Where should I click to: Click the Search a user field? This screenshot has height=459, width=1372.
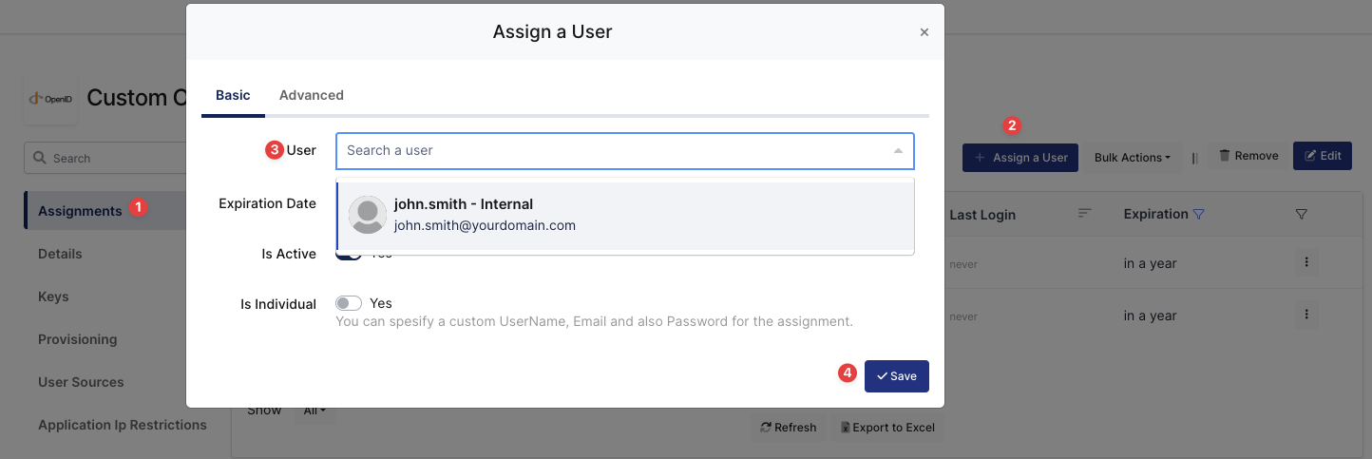coord(613,150)
